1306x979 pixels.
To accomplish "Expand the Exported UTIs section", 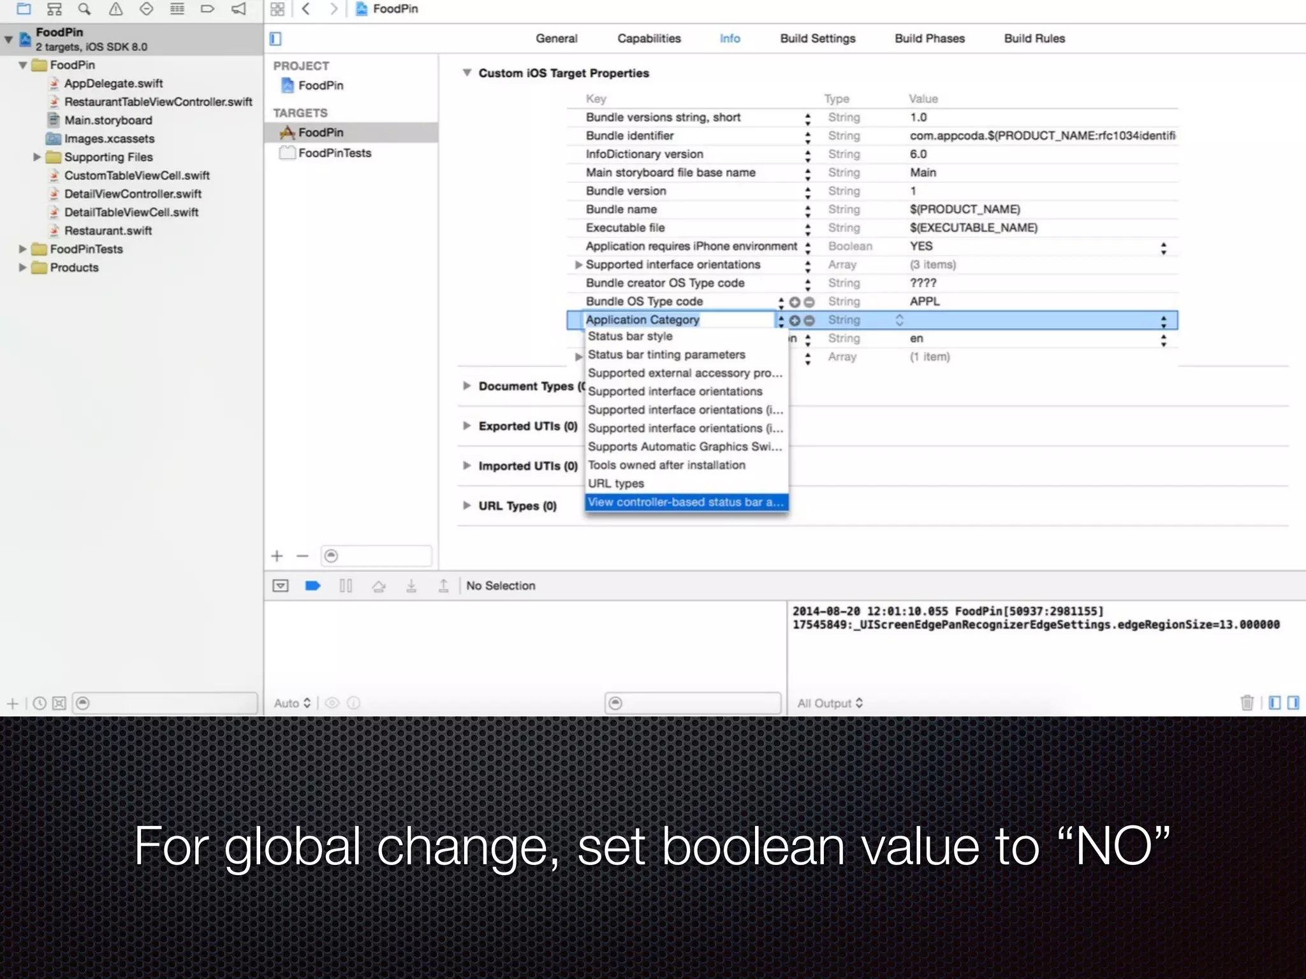I will pos(467,426).
